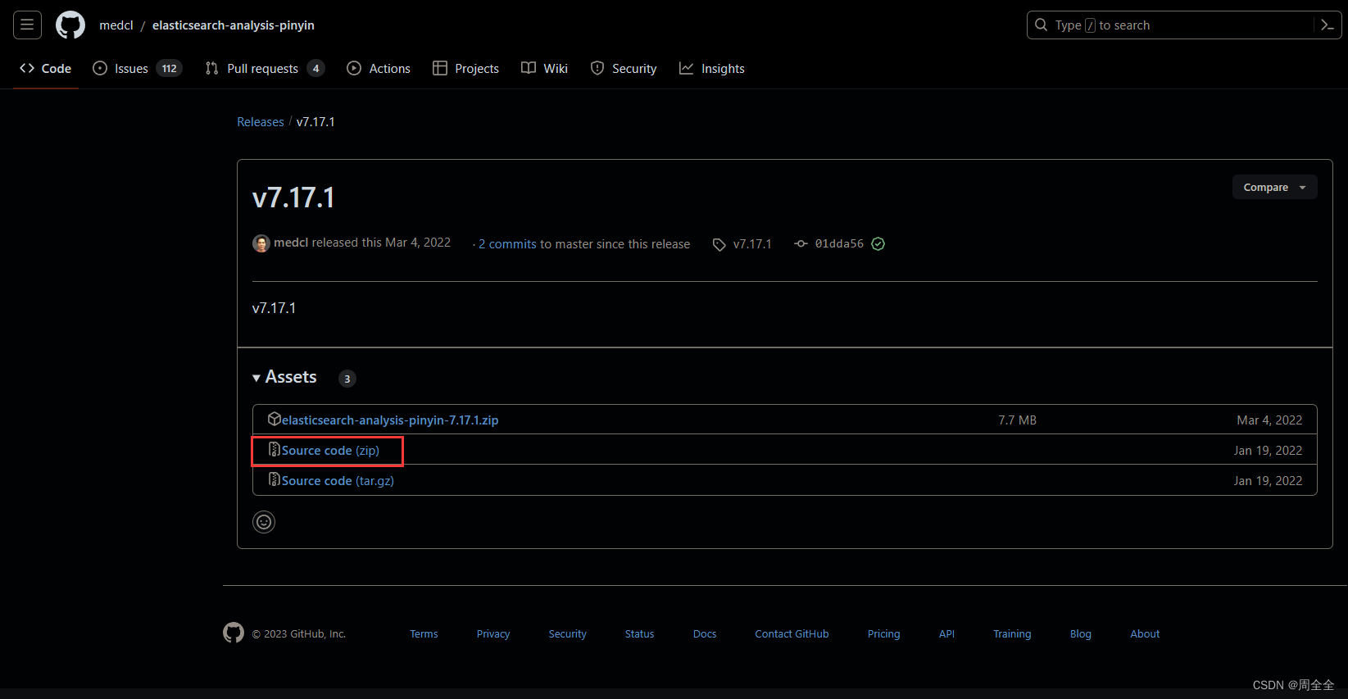The height and width of the screenshot is (699, 1348).
Task: Open the elasticsearch-analysis-pinyin repository link
Action: pos(234,25)
